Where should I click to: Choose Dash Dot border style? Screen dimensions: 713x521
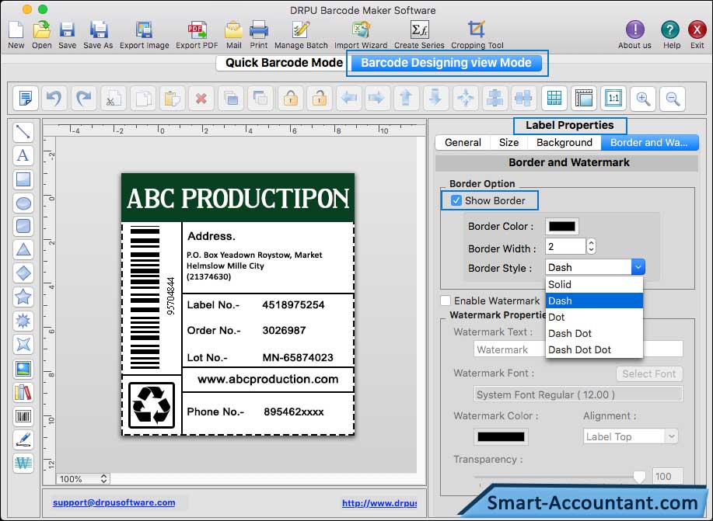click(x=594, y=333)
